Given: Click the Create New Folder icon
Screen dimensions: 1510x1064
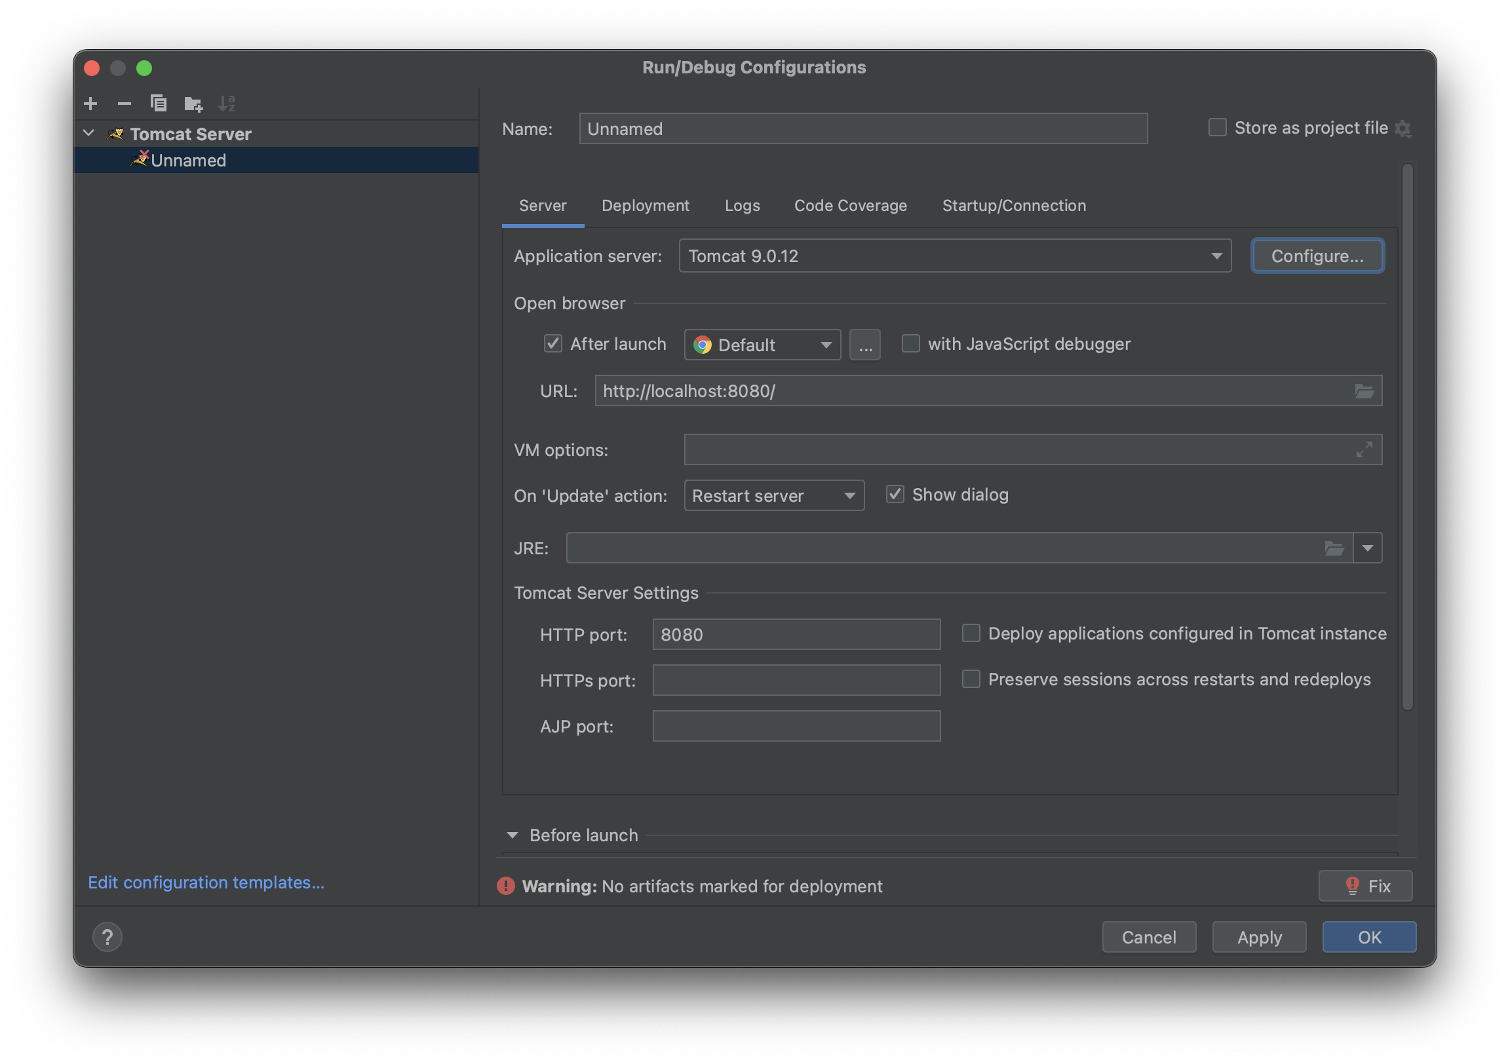Looking at the screenshot, I should point(193,104).
